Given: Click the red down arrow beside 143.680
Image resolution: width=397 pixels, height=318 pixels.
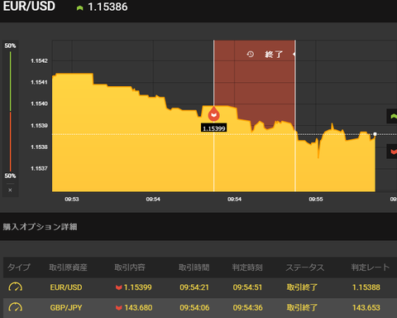Looking at the screenshot, I should coord(119,308).
